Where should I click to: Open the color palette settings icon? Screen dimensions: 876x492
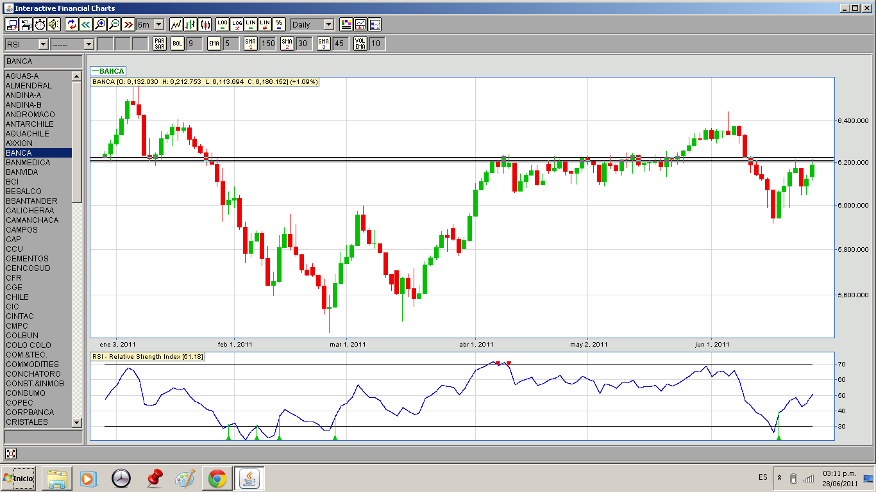(x=346, y=24)
